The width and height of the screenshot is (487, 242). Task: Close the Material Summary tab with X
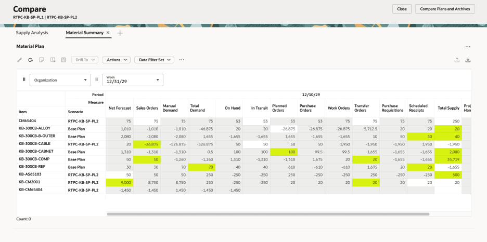[108, 33]
